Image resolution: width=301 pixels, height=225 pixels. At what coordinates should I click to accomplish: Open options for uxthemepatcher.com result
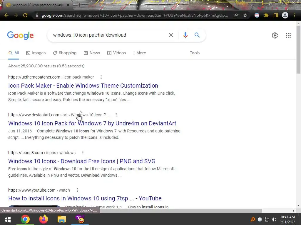tap(101, 77)
